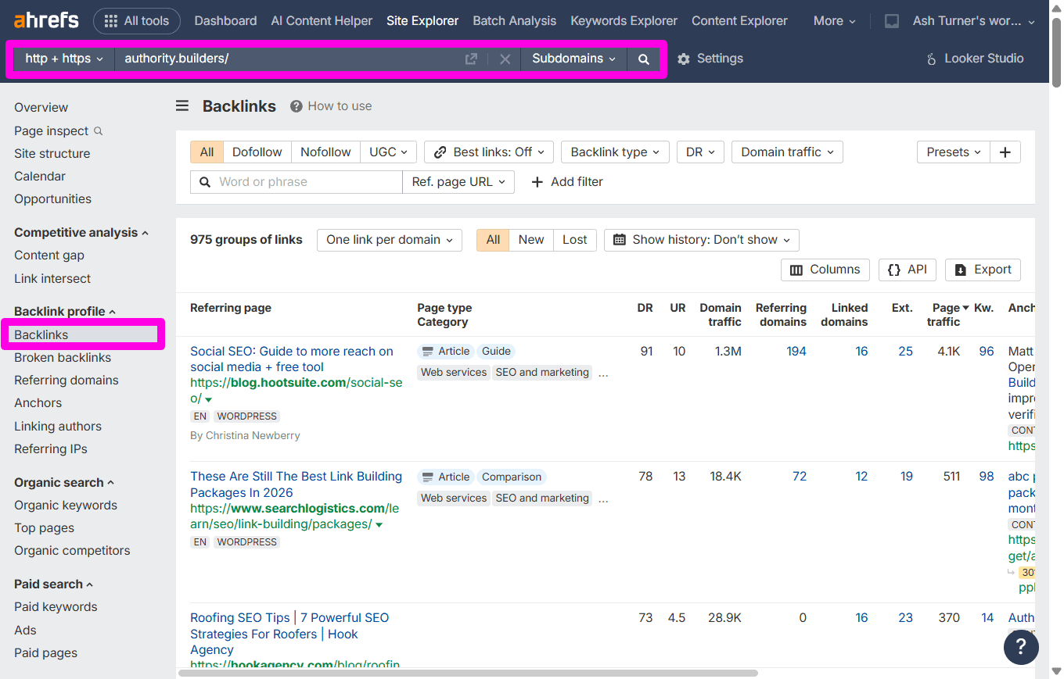Open Batch Analysis
The width and height of the screenshot is (1064, 679).
click(x=515, y=21)
